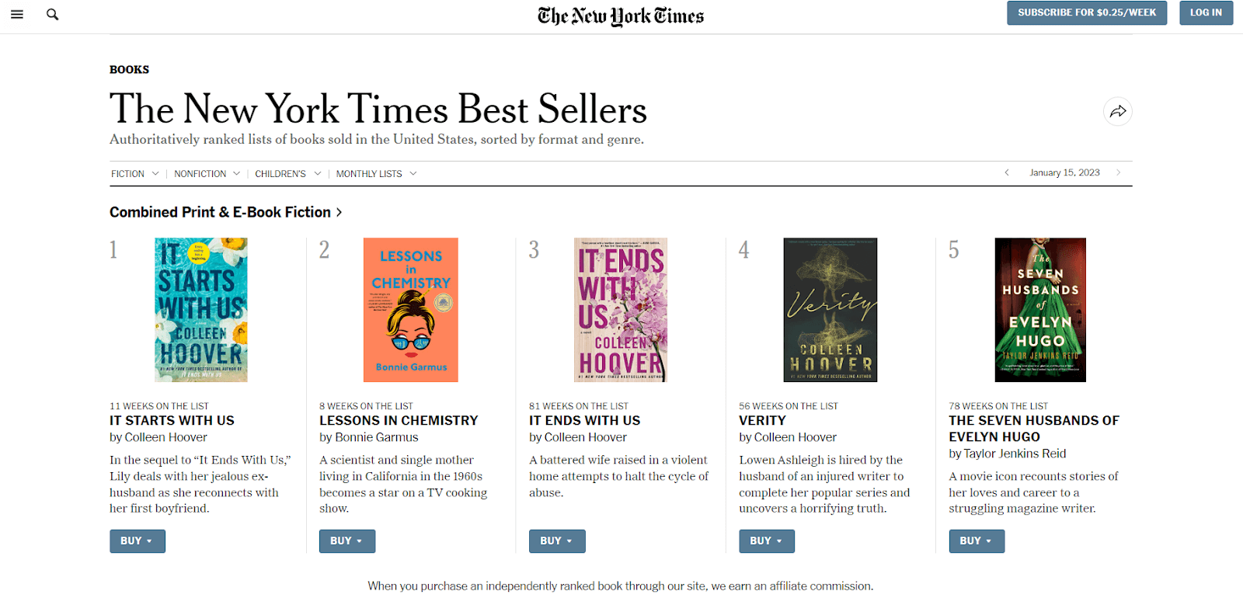Image resolution: width=1243 pixels, height=605 pixels.
Task: Click the search magnifier icon
Action: 52,14
